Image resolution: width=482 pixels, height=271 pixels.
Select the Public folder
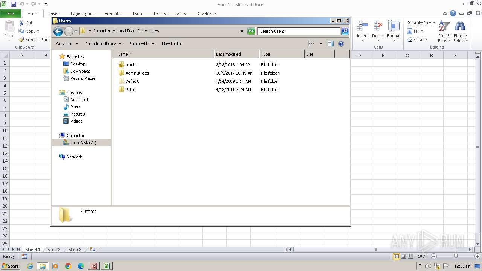click(x=127, y=90)
